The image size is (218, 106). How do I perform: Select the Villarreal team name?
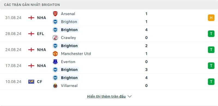pyautogui.click(x=69, y=86)
